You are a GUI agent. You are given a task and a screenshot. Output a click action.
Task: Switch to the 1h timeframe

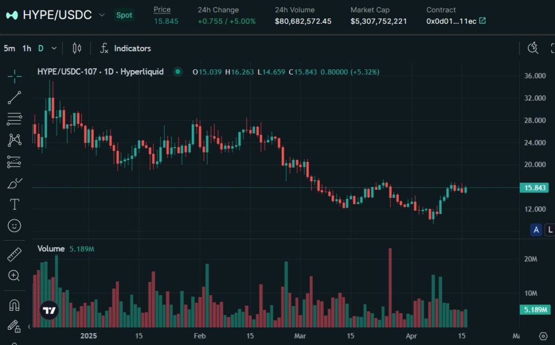[27, 48]
